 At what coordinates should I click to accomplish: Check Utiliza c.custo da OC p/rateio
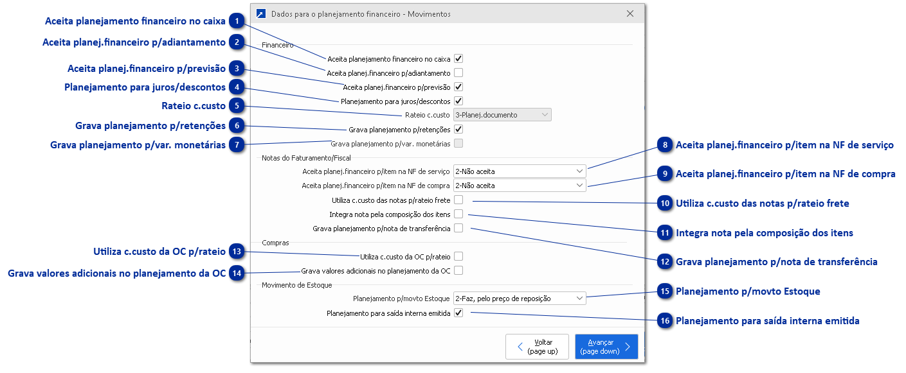(458, 256)
